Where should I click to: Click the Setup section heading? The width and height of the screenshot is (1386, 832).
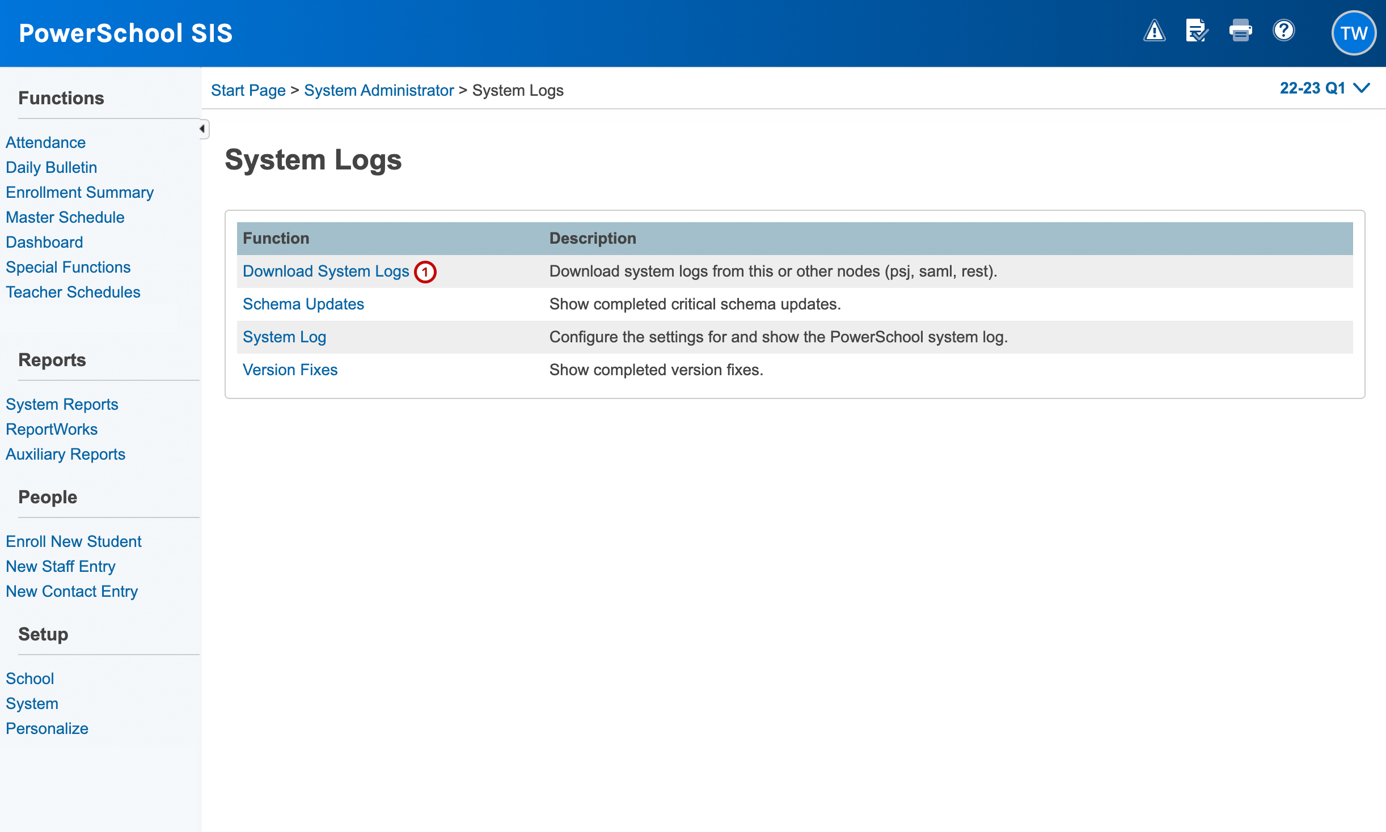[x=43, y=634]
